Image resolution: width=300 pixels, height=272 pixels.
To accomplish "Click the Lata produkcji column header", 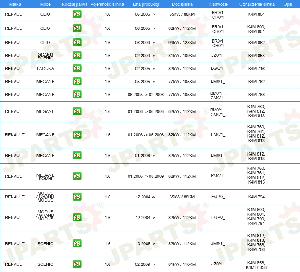I will [146, 4].
